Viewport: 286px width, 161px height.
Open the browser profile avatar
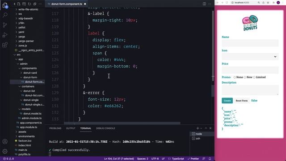click(x=278, y=3)
